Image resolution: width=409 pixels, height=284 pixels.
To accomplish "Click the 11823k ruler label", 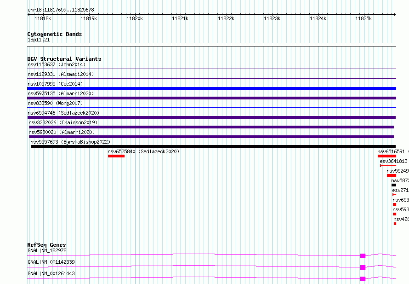I will point(272,18).
